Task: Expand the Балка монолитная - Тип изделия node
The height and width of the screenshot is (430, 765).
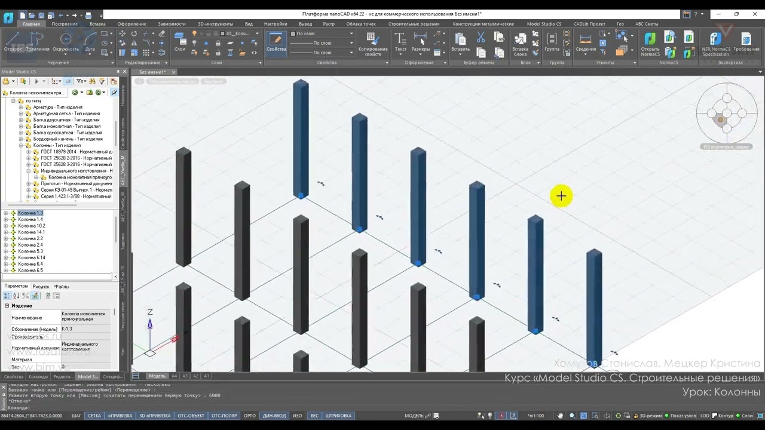Action: [x=21, y=127]
